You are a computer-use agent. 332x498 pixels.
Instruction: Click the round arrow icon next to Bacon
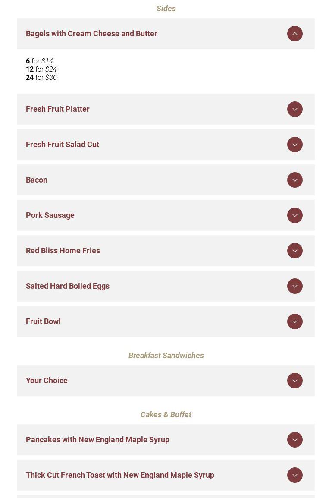coord(295,180)
